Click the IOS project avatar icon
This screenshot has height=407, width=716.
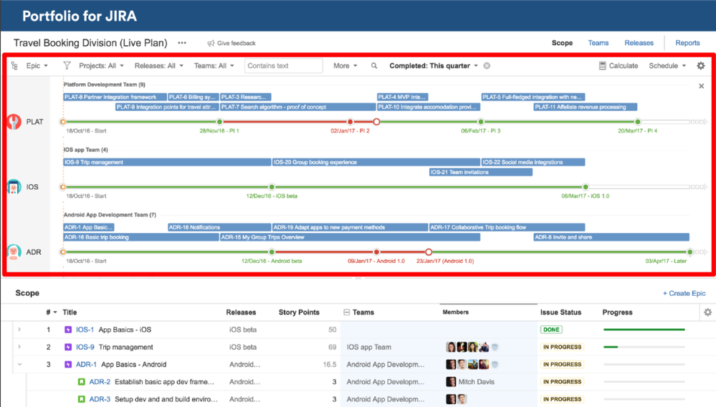(x=14, y=186)
